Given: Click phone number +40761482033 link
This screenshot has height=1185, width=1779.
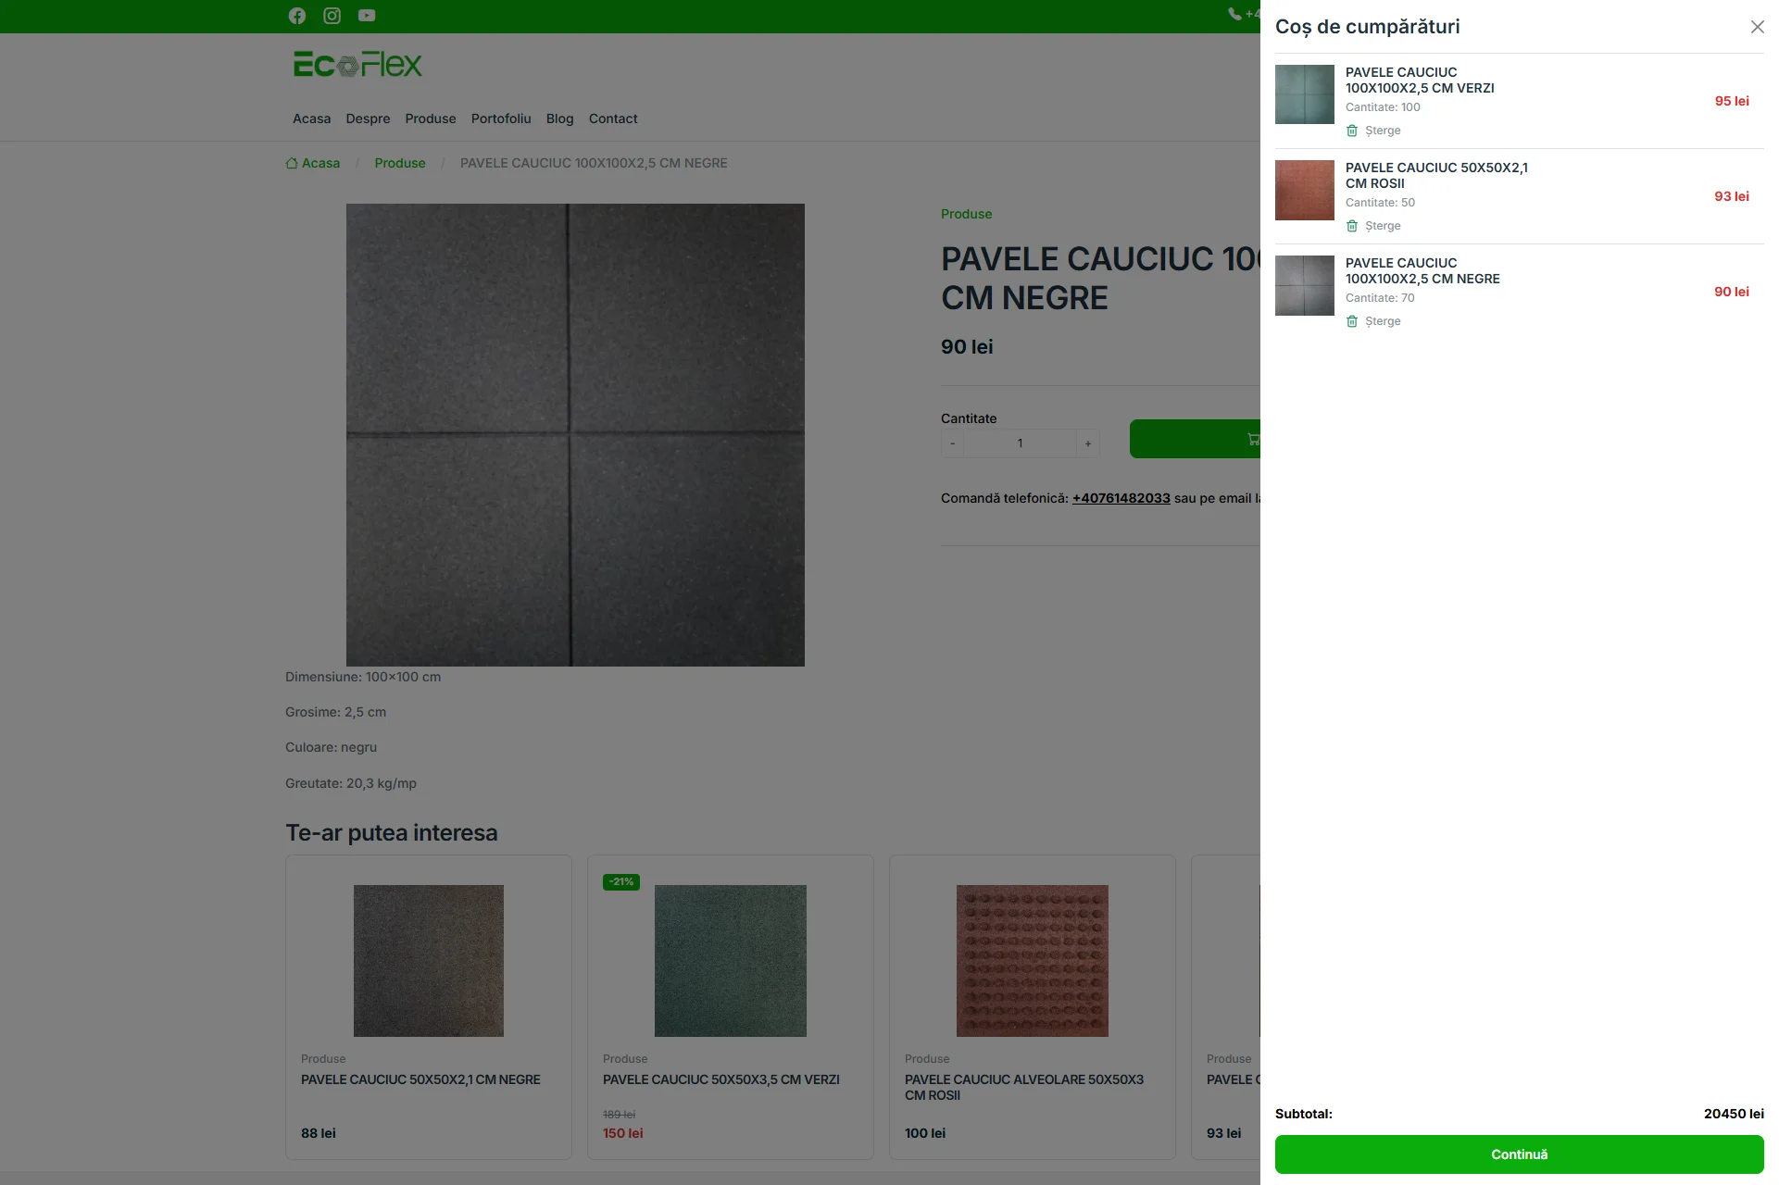Looking at the screenshot, I should tap(1121, 498).
